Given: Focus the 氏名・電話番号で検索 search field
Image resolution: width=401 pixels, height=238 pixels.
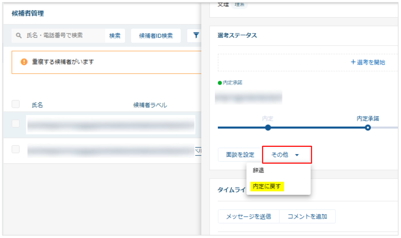Looking at the screenshot, I should 63,36.
